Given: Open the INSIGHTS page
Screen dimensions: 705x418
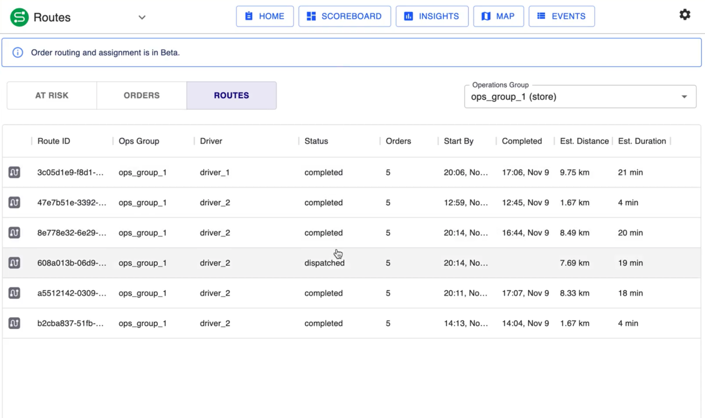Looking at the screenshot, I should (x=432, y=16).
